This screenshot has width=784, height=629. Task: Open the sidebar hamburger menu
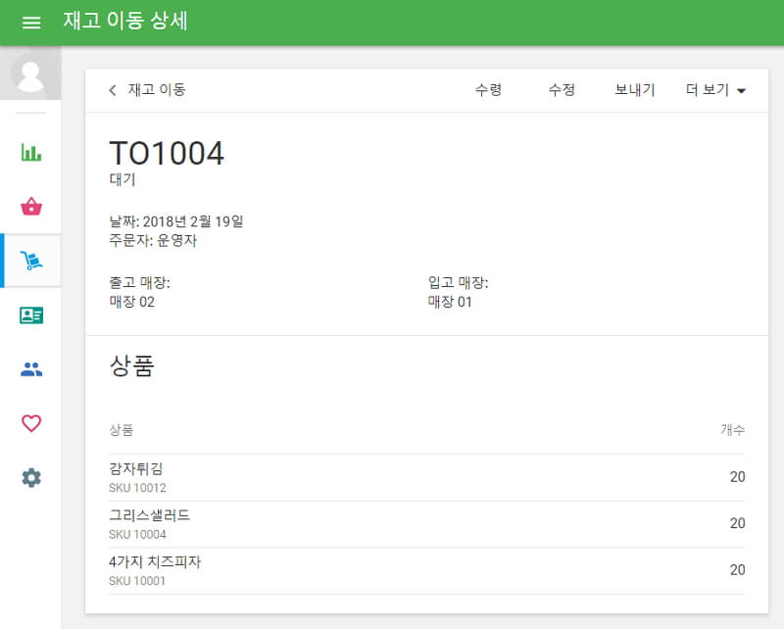[30, 21]
